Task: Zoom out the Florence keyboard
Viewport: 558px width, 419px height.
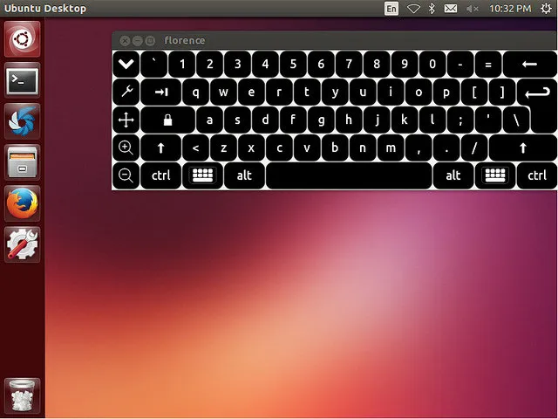Action: 126,175
